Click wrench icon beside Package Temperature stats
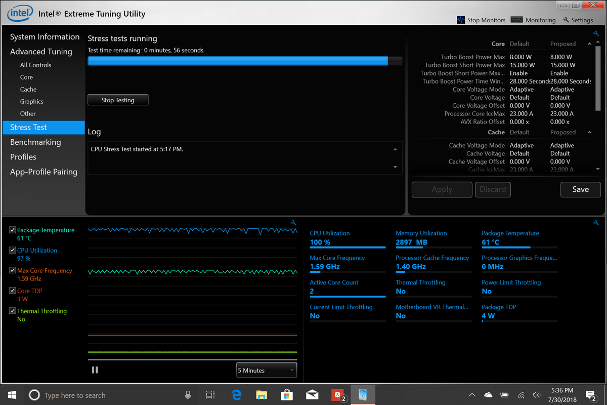The height and width of the screenshot is (405, 607). [x=596, y=223]
